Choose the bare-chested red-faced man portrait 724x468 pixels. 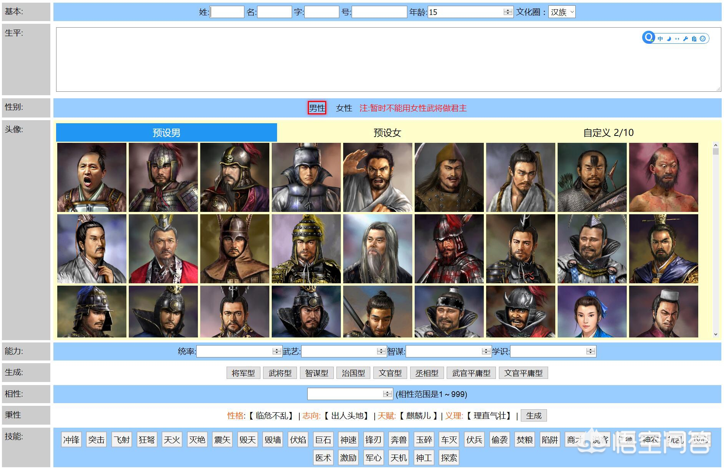pyautogui.click(x=664, y=177)
